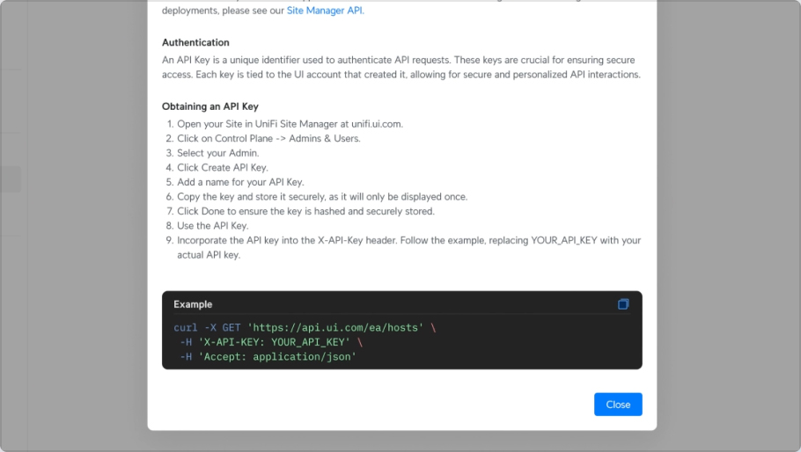Screen dimensions: 801x452
Task: Click the X-API-KEY: YOUR_API_KEY header line
Action: (x=271, y=342)
